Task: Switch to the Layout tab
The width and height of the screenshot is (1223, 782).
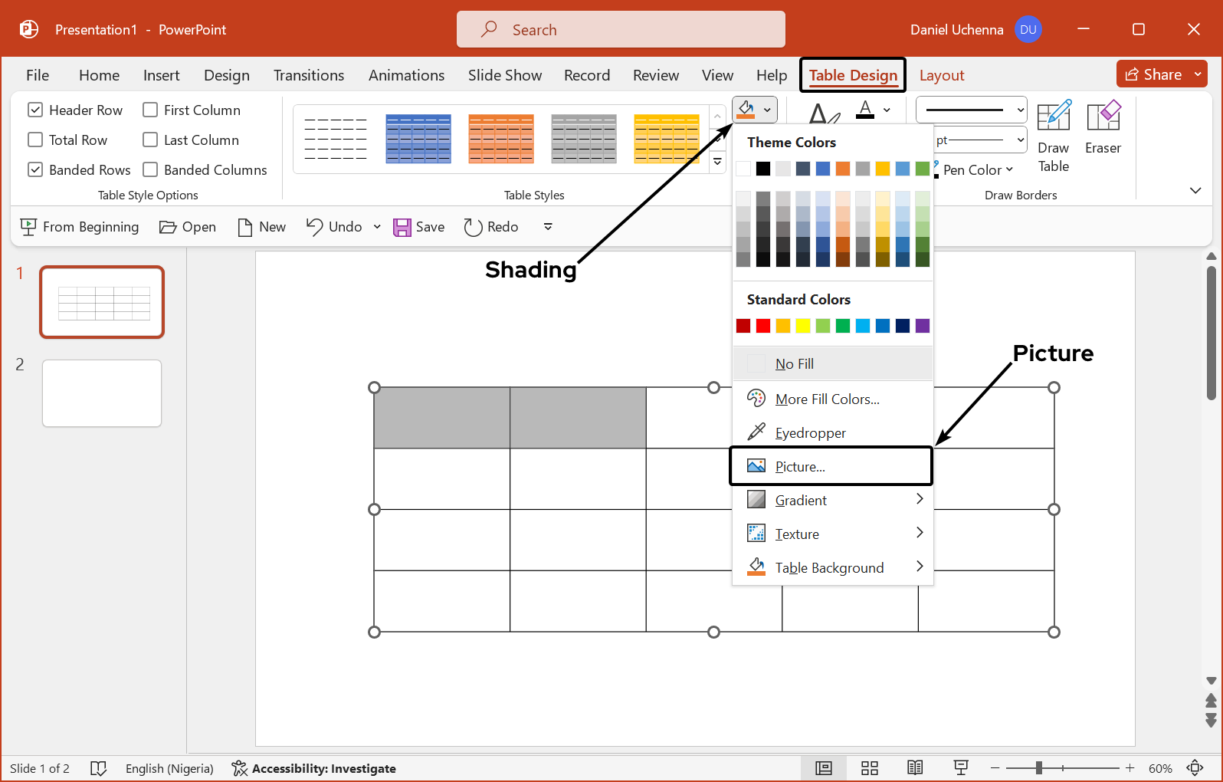Action: (x=941, y=75)
